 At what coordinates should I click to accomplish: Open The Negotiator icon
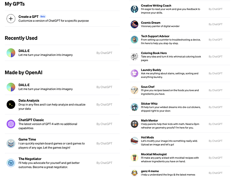point(11,163)
